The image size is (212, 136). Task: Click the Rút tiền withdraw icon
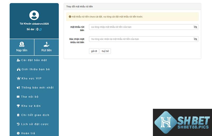click(46, 44)
